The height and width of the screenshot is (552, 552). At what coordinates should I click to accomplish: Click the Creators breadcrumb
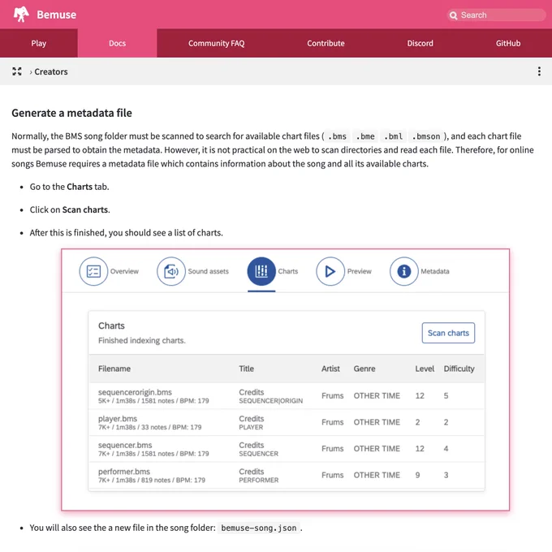51,71
